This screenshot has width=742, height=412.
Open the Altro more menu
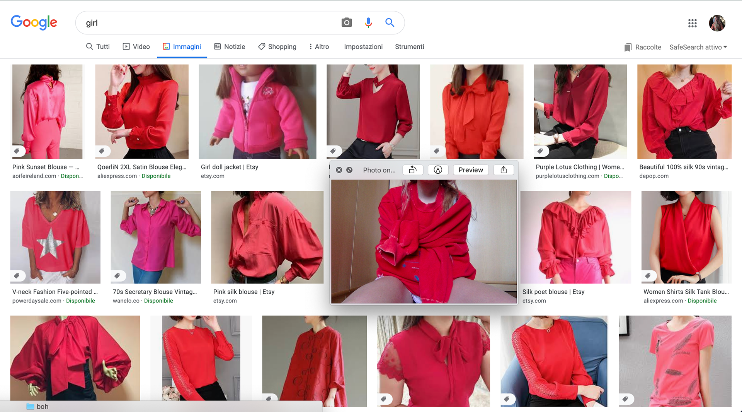coord(319,47)
